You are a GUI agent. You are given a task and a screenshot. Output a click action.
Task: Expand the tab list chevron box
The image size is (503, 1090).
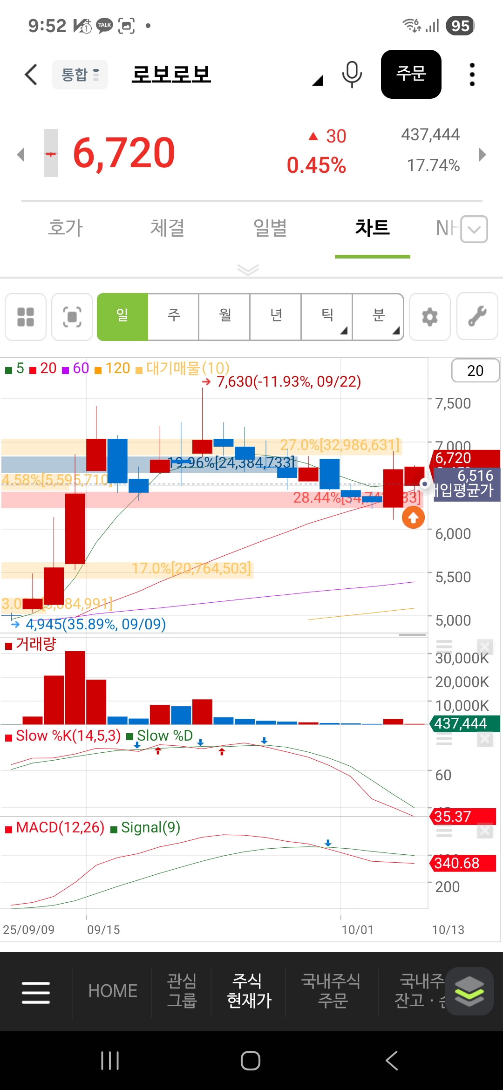[x=474, y=229]
